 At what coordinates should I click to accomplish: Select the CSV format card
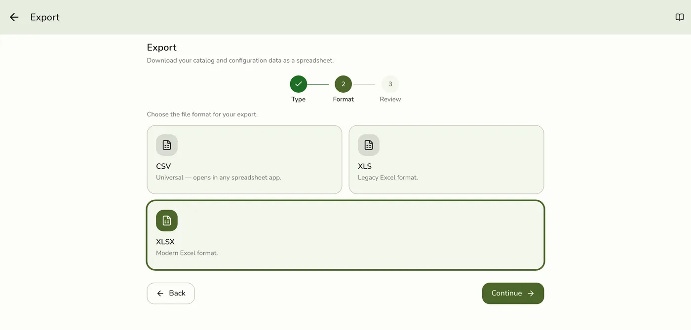pos(244,159)
